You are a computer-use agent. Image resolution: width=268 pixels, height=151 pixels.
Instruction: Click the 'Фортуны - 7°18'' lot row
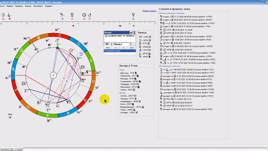pos(129,73)
